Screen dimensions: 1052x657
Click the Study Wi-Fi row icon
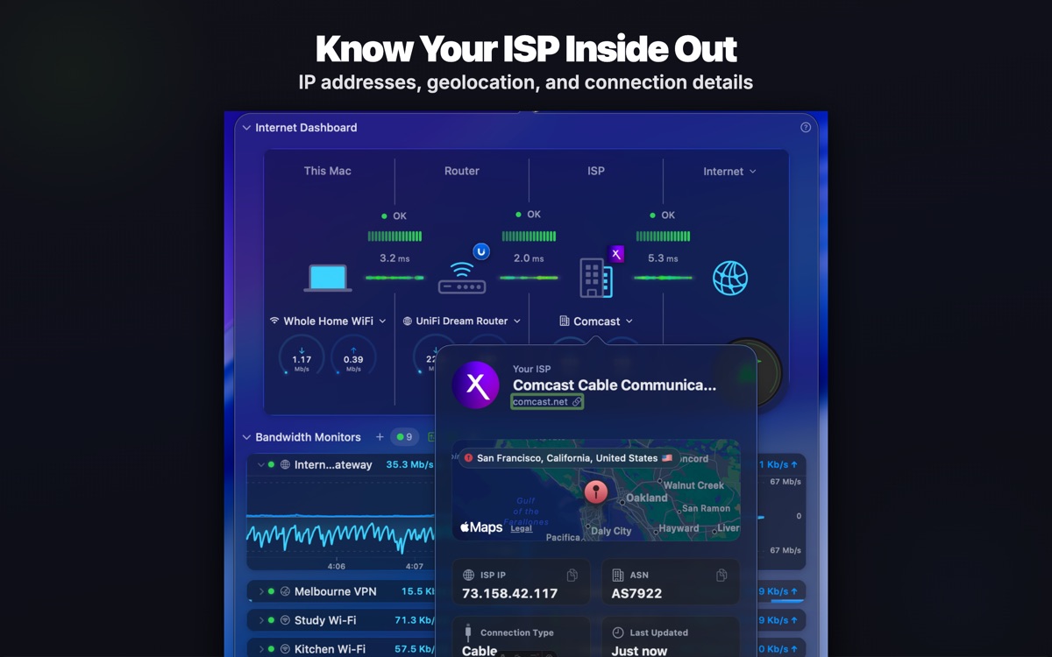tap(285, 620)
